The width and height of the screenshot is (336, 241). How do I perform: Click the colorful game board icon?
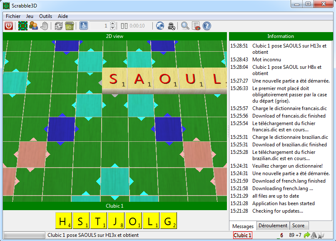[x=23, y=26]
